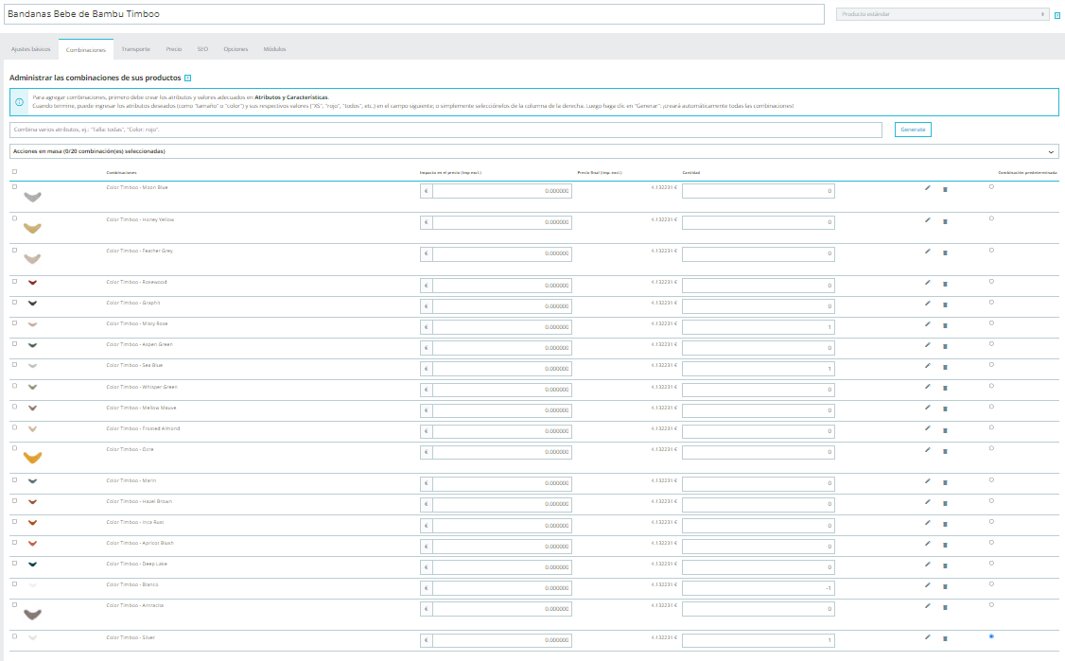The height and width of the screenshot is (661, 1065).
Task: Click help icon next to product type selector
Action: click(x=1056, y=16)
